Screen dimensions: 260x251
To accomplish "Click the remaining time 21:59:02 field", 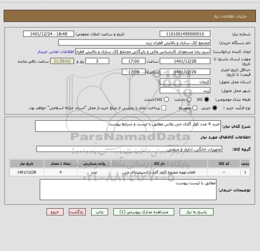I will click(x=62, y=61).
